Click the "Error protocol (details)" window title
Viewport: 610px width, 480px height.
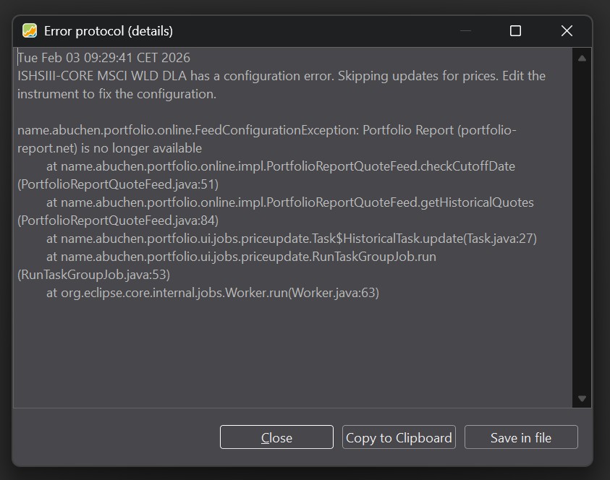(109, 31)
